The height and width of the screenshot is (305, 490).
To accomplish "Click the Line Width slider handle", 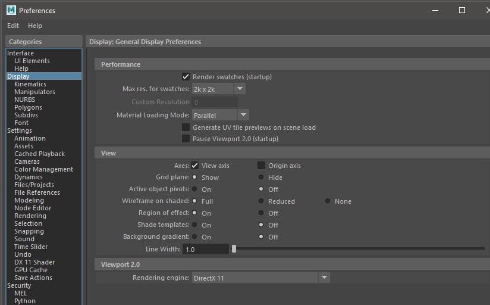I will [234, 249].
